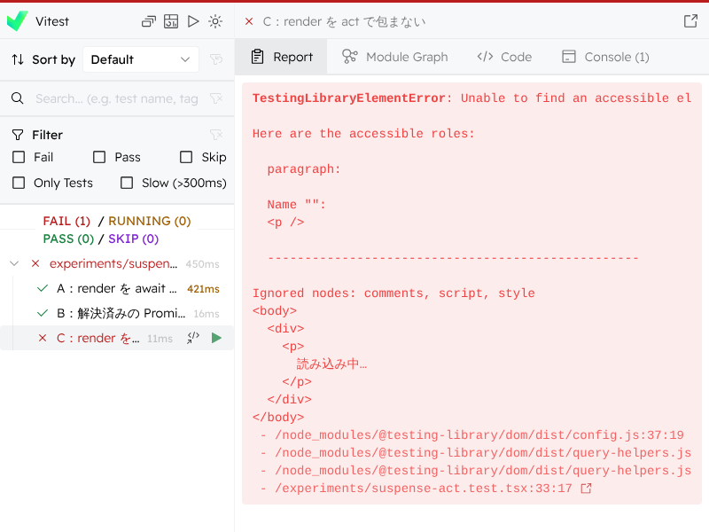Switch to the Module Graph tab
This screenshot has width=709, height=532.
395,57
